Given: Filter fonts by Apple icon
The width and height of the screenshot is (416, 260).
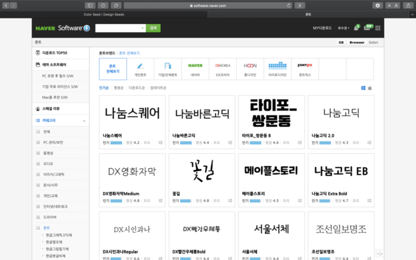Looking at the screenshot, I should (x=370, y=88).
